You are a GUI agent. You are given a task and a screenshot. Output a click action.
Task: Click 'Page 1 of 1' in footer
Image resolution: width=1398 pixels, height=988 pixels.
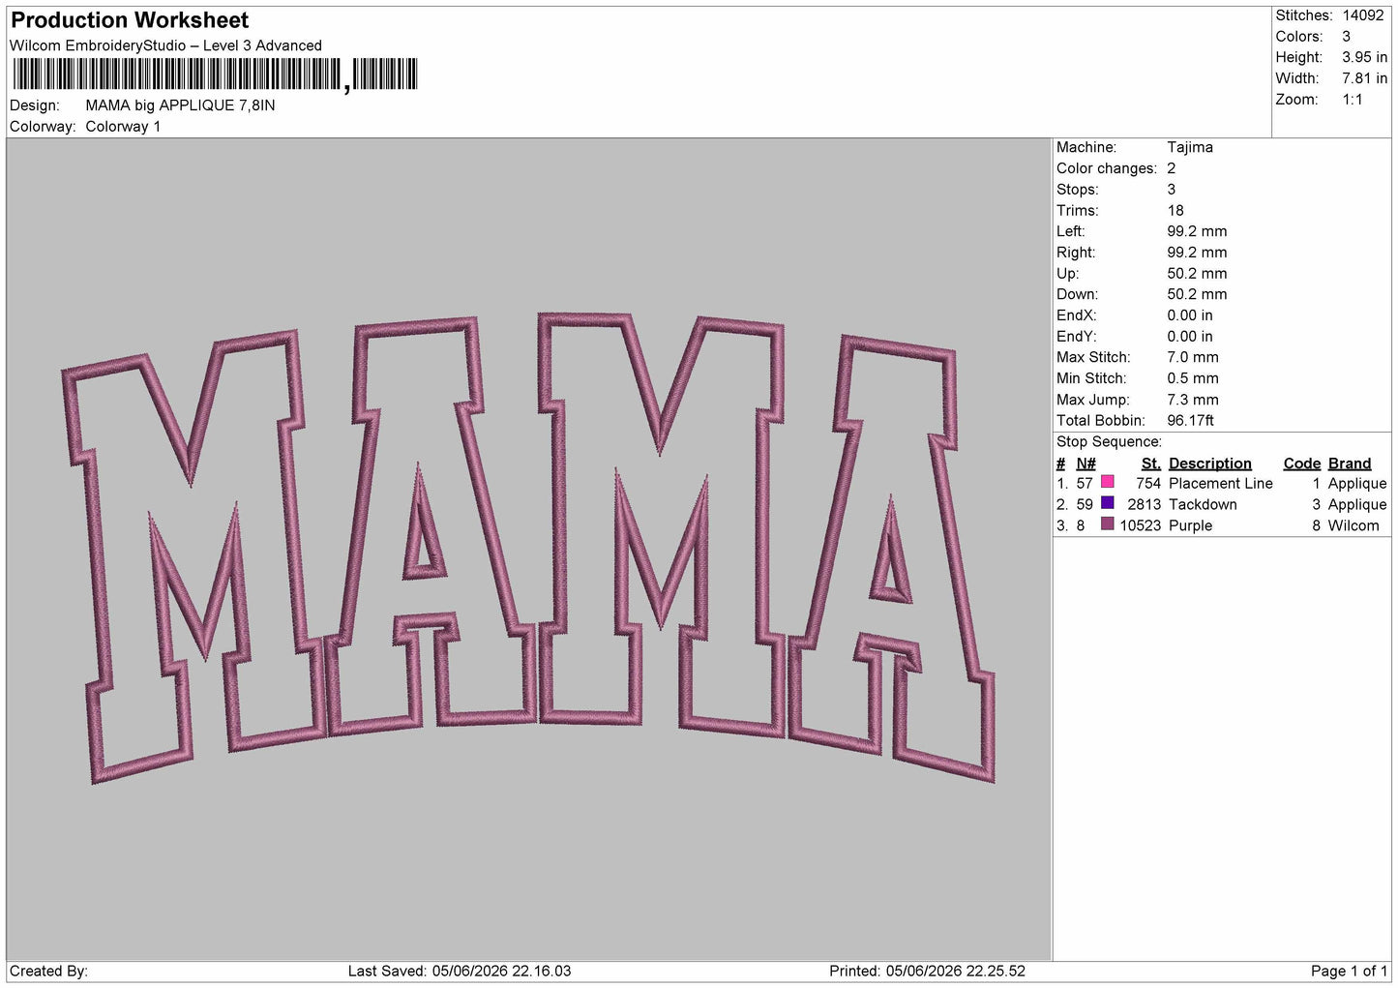coord(1349,972)
